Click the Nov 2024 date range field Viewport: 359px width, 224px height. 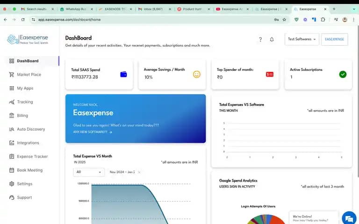pos(122,172)
